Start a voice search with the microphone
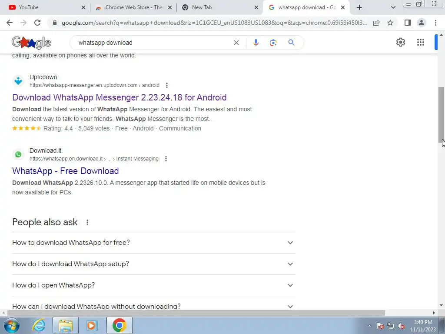The height and width of the screenshot is (334, 445). 256,43
